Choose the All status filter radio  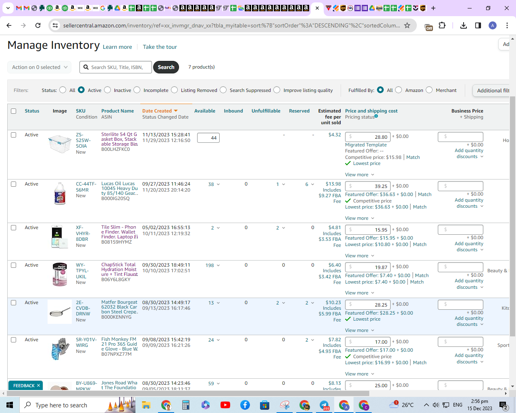pyautogui.click(x=63, y=90)
